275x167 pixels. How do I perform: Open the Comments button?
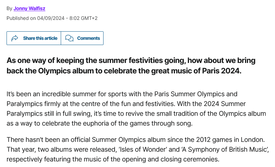(82, 38)
